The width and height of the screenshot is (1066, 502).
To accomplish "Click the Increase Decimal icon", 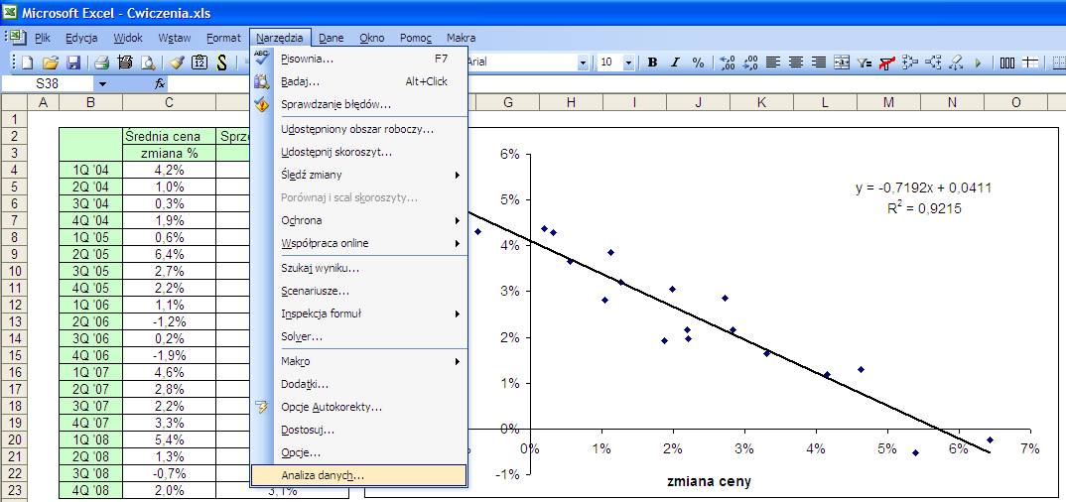I will coord(728,63).
